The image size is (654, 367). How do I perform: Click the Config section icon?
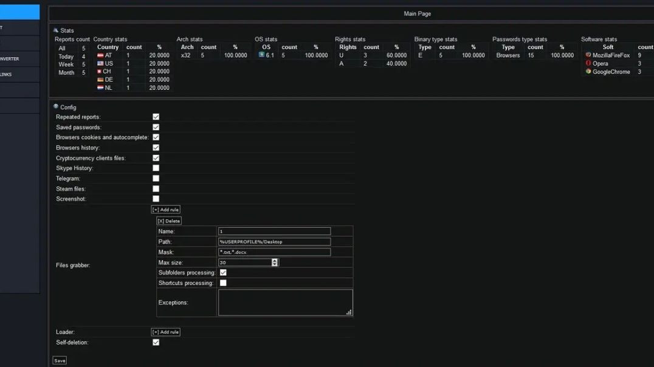(x=55, y=106)
